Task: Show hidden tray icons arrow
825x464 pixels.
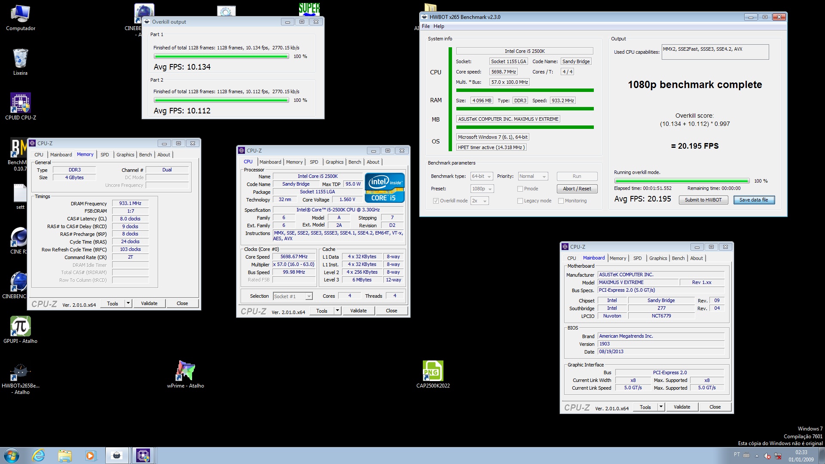Action: (757, 456)
